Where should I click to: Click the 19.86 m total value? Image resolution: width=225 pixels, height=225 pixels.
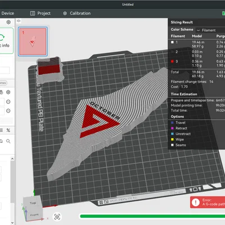(198, 72)
